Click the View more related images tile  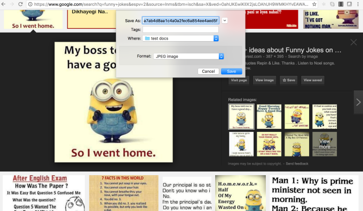tap(325, 144)
